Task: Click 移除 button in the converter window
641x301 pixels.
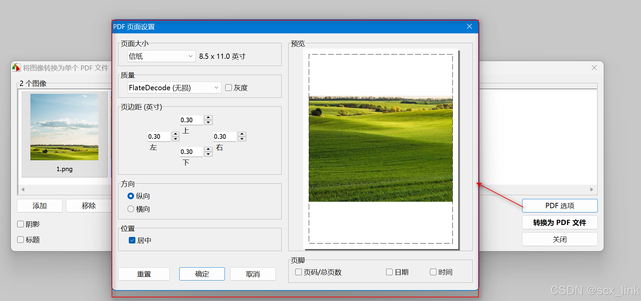Action: coord(89,206)
